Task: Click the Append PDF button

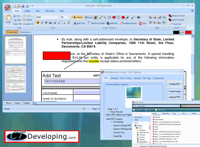Action: 174,97
